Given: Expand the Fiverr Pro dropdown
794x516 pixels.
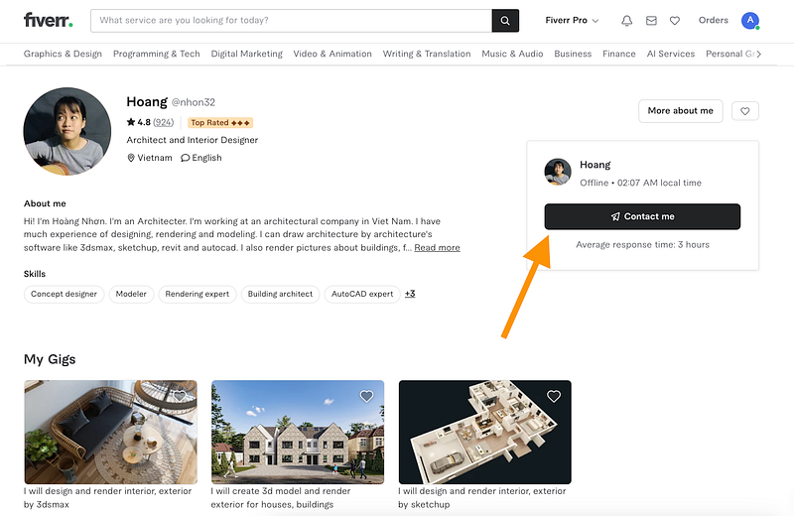Looking at the screenshot, I should tap(572, 20).
